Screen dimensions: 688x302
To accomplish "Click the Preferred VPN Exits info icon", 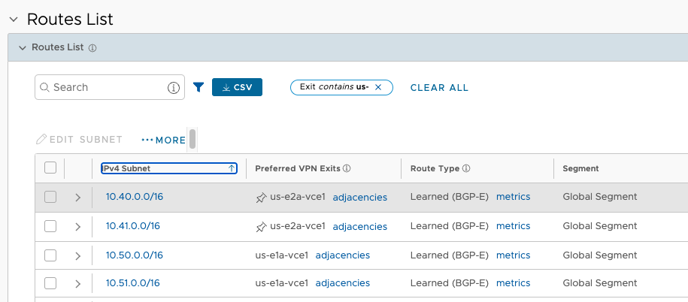I will point(347,168).
